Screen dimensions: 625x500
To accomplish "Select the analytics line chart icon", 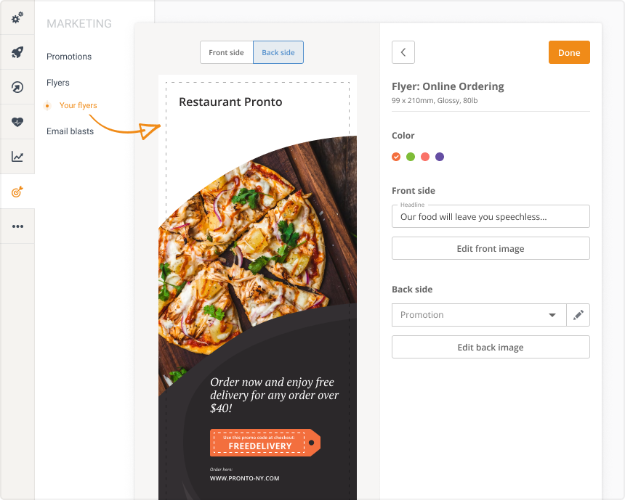I will [16, 157].
